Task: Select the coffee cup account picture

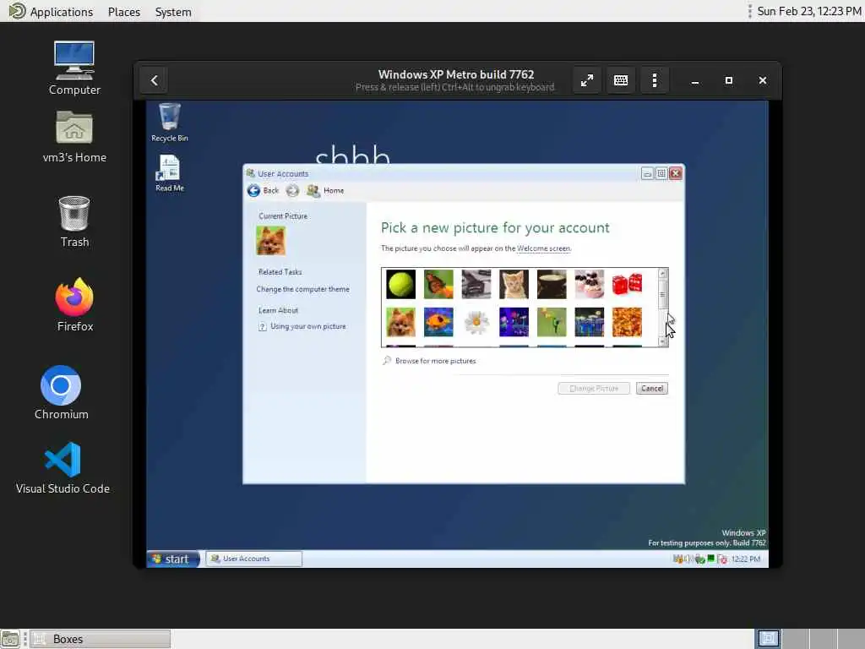Action: (552, 284)
